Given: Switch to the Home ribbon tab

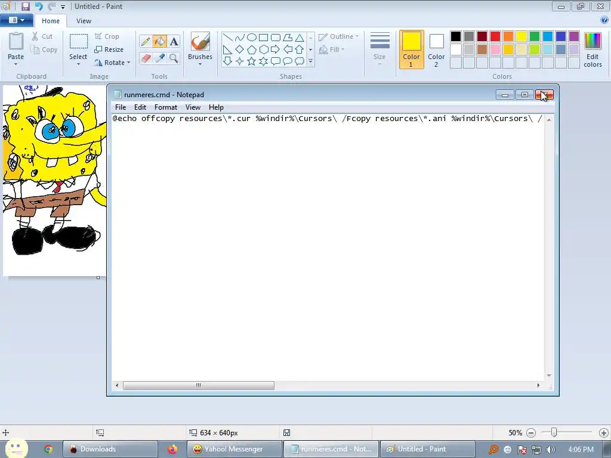Looking at the screenshot, I should [x=51, y=21].
